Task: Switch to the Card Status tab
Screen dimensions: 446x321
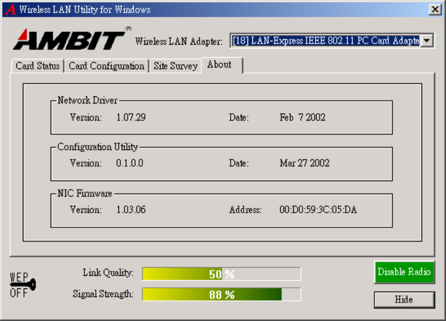Action: [x=38, y=66]
